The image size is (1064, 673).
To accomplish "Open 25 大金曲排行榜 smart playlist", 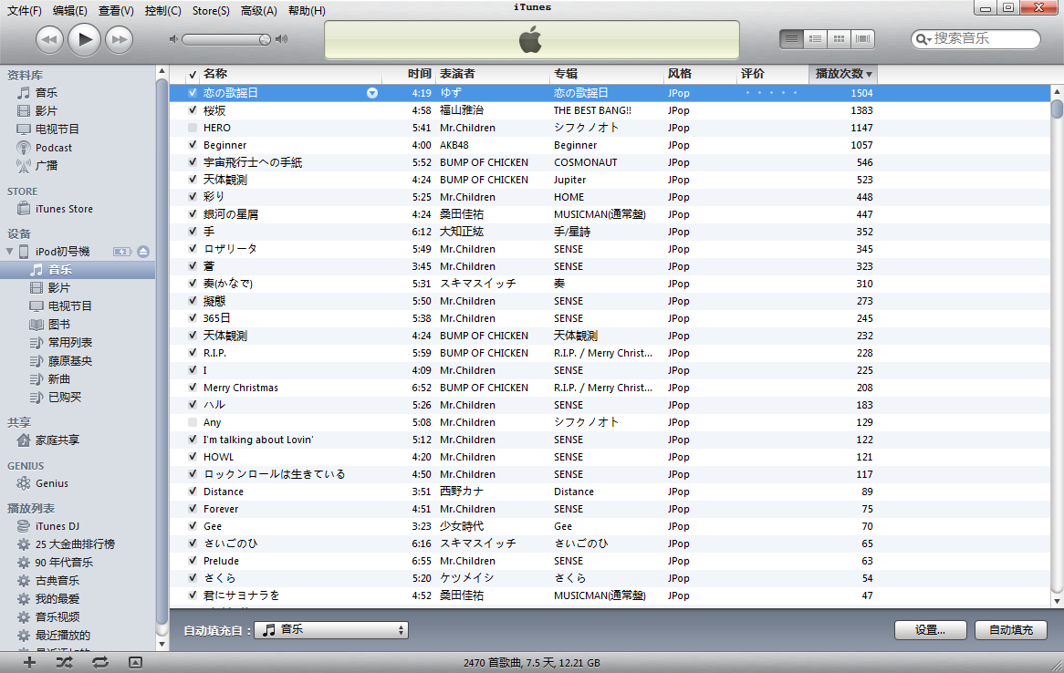I will pyautogui.click(x=78, y=544).
